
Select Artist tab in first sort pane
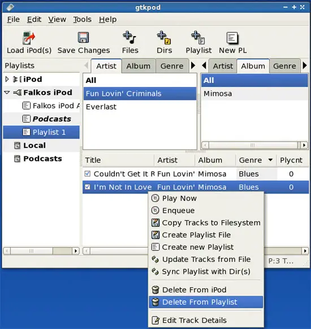click(106, 66)
